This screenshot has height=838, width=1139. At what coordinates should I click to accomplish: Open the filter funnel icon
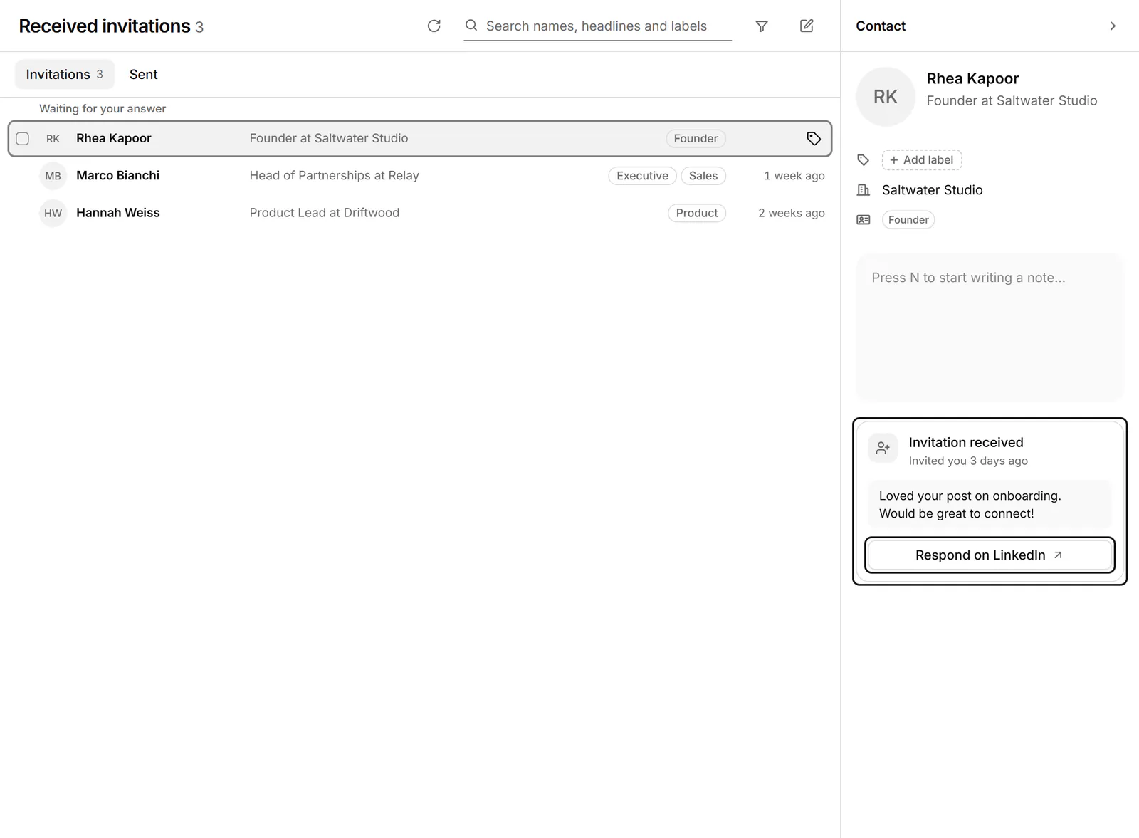tap(762, 26)
